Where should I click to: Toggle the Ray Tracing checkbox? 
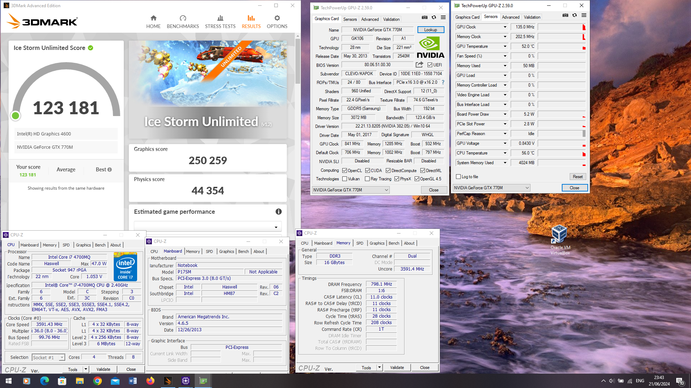(367, 179)
